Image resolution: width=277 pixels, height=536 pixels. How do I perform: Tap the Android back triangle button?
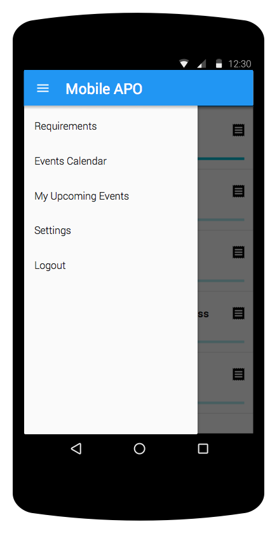pyautogui.click(x=76, y=448)
